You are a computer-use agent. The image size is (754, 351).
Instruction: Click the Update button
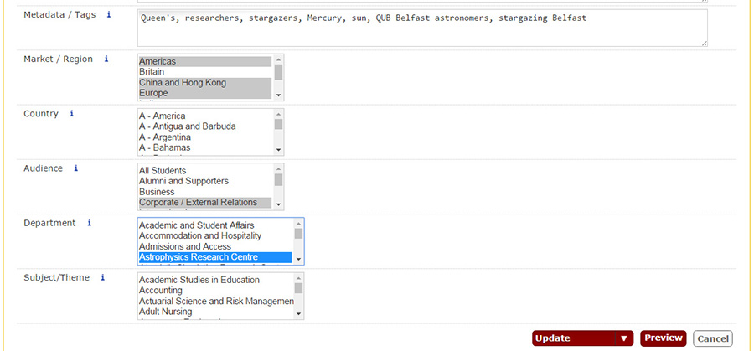[x=573, y=338]
